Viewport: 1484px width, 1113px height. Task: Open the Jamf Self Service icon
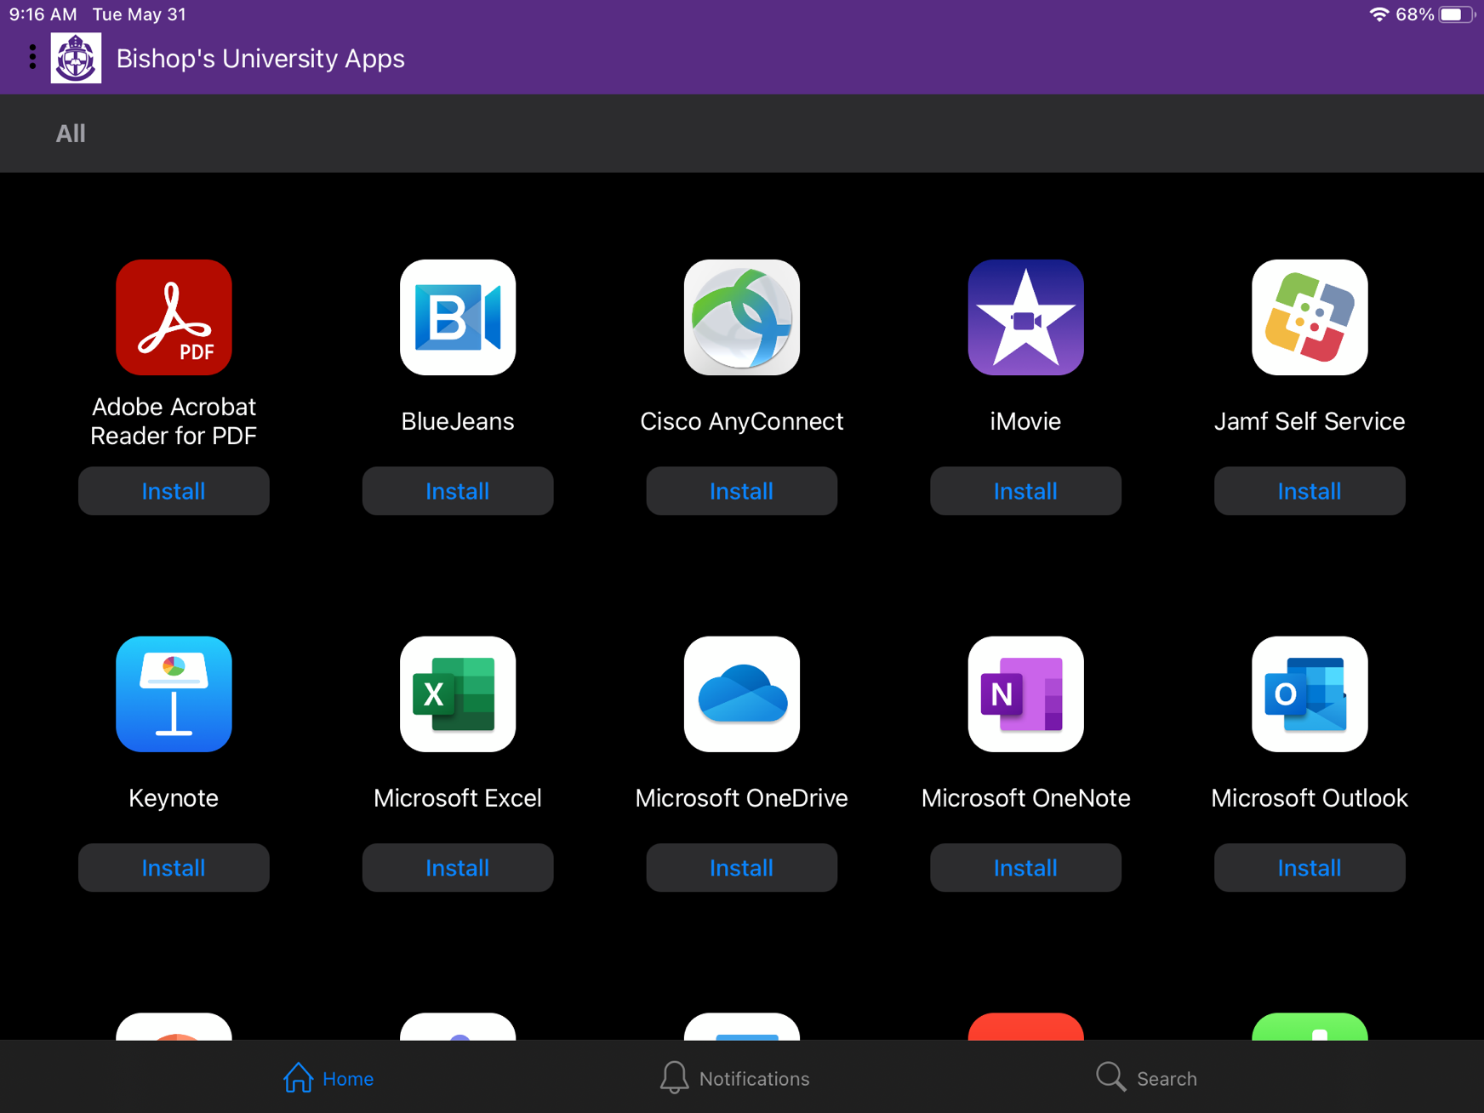(x=1309, y=317)
